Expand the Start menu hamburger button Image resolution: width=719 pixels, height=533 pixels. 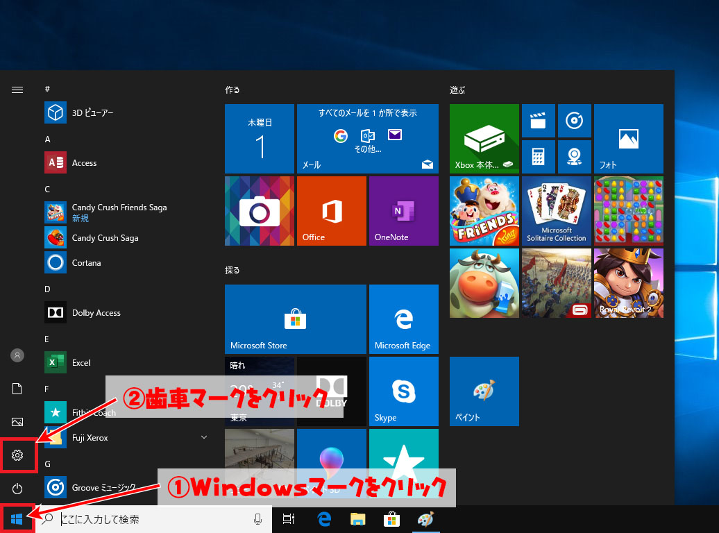pyautogui.click(x=17, y=90)
